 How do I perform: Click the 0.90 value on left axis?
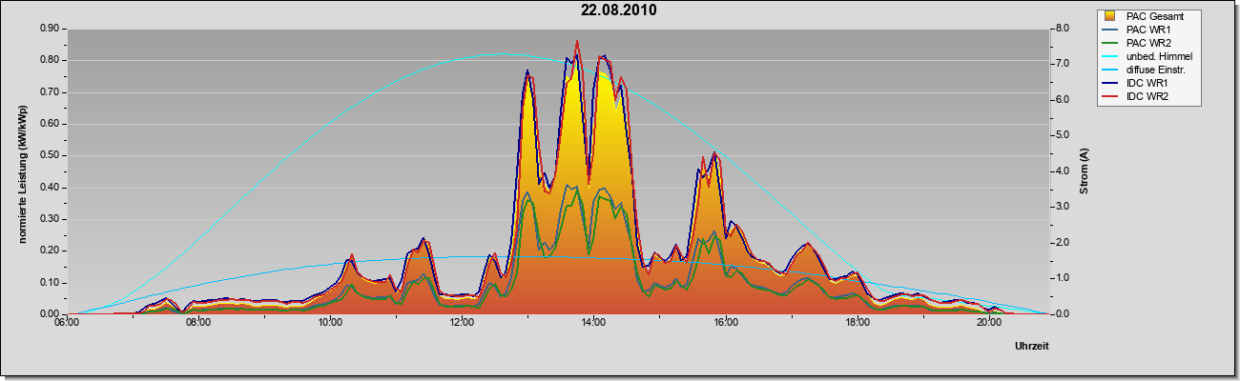click(x=51, y=29)
